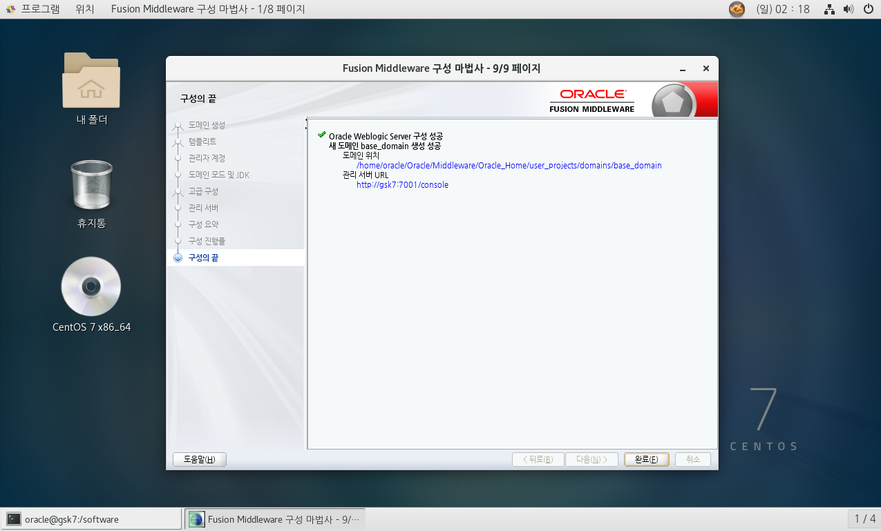This screenshot has width=881, height=531.
Task: Open the 휴지통 trash icon
Action: point(91,185)
